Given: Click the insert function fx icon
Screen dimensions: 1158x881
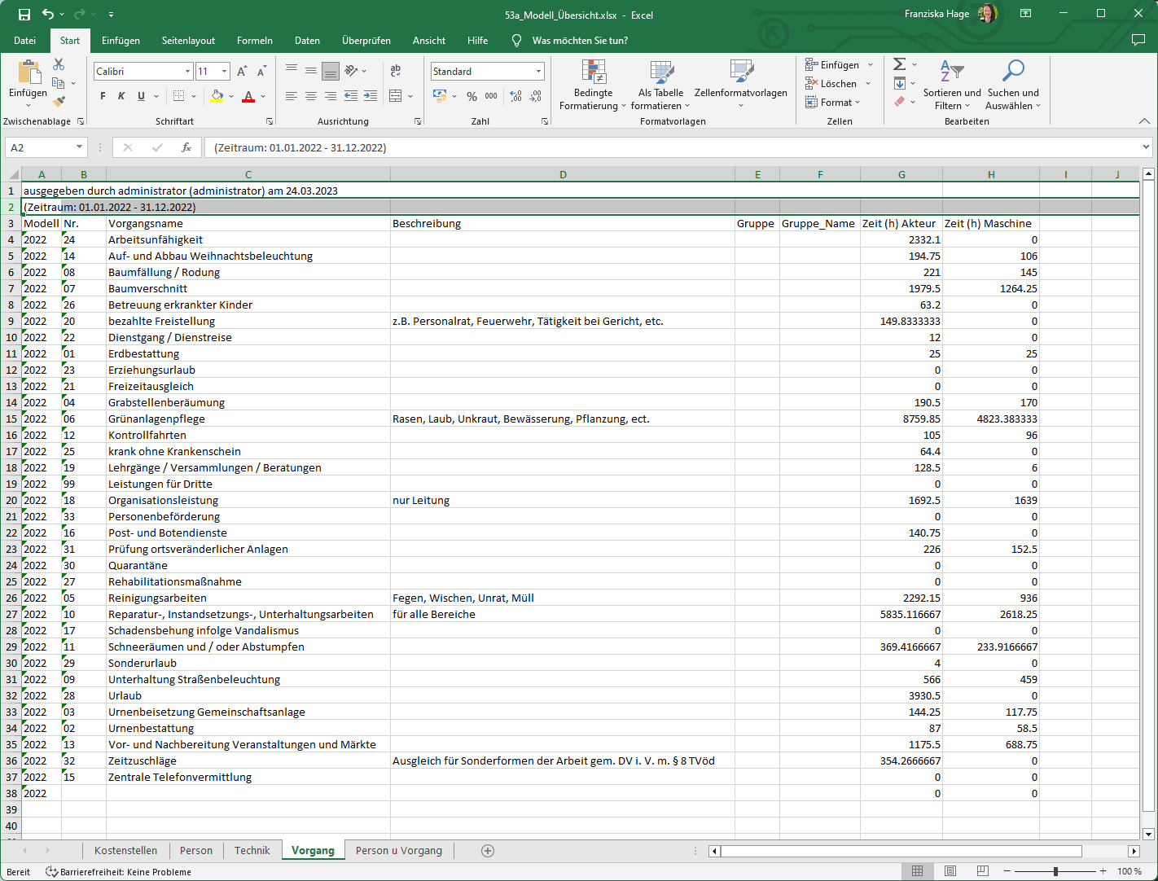Looking at the screenshot, I should [x=186, y=147].
